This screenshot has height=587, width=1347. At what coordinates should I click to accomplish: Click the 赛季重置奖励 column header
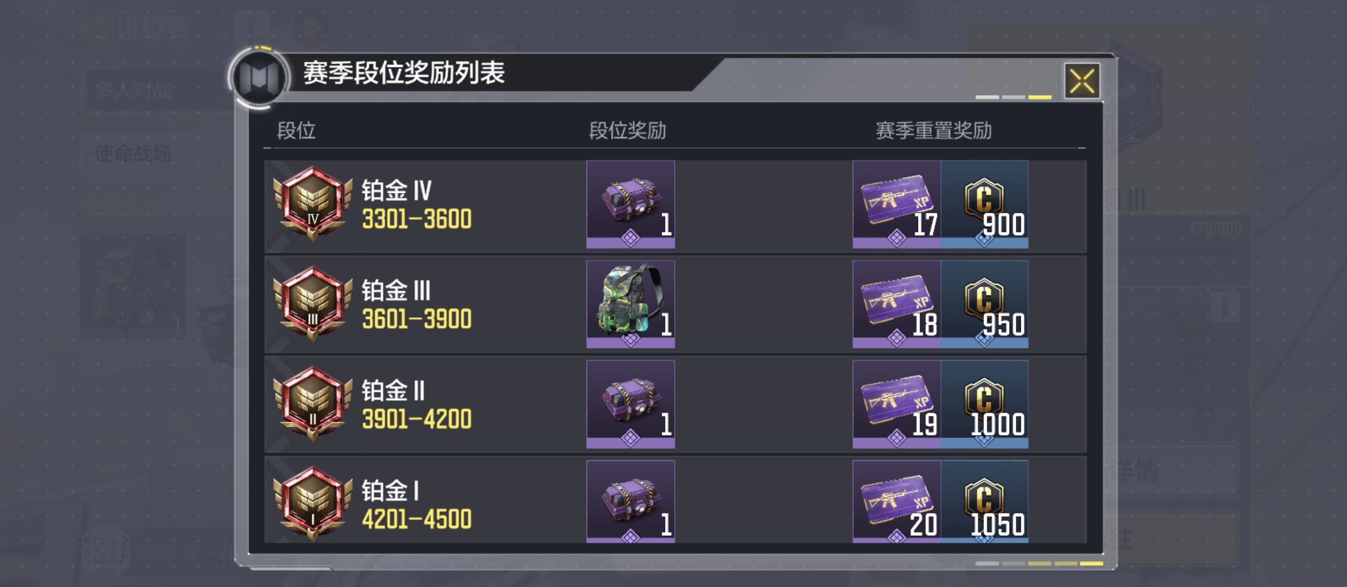933,131
